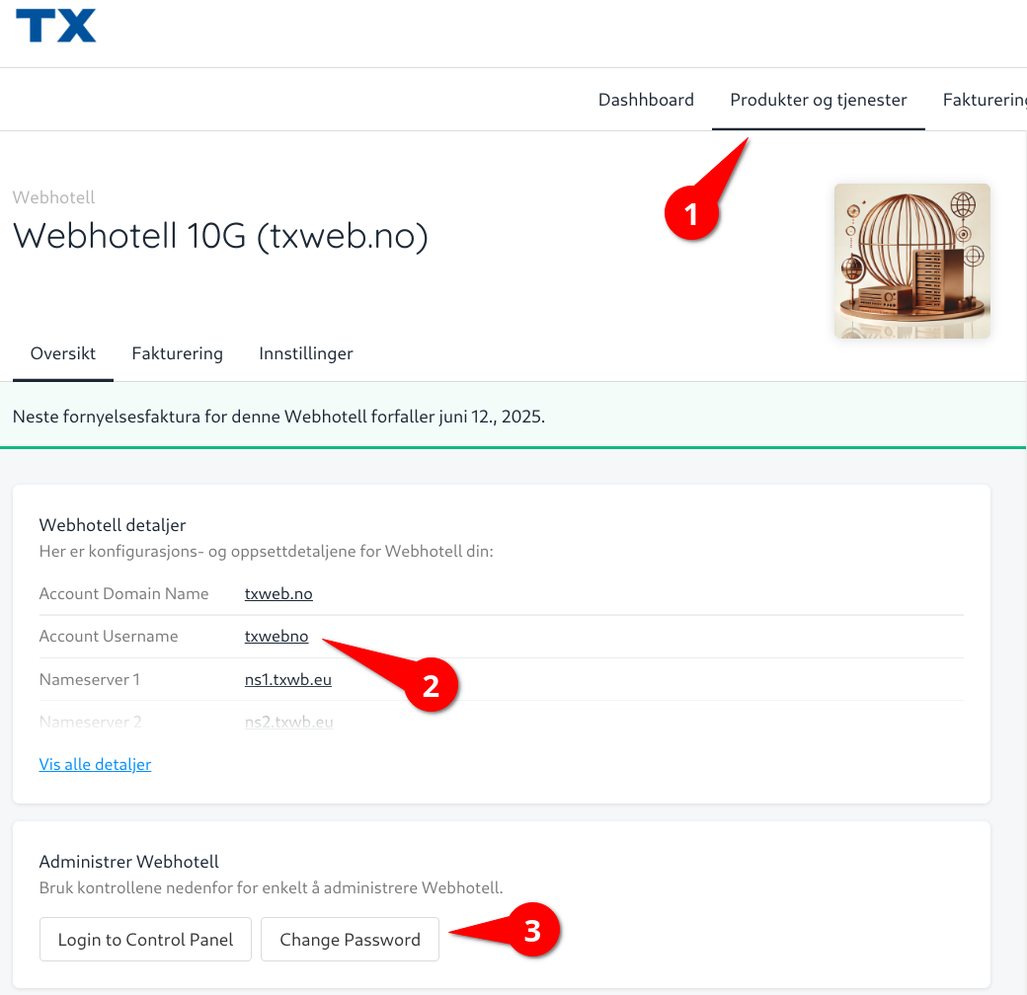Click the Webhotell 10G (txweb.no) heading

pos(220,237)
